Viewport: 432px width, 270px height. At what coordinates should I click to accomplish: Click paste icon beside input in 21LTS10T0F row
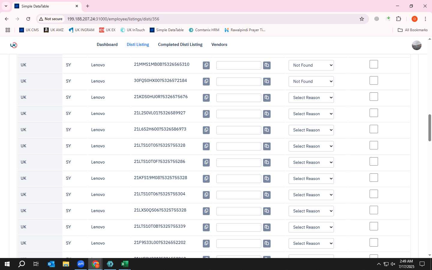[267, 162]
